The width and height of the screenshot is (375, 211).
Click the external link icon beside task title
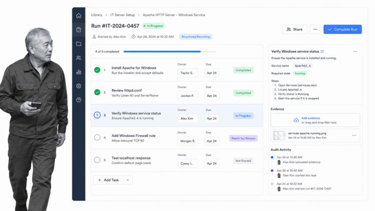pyautogui.click(x=322, y=51)
